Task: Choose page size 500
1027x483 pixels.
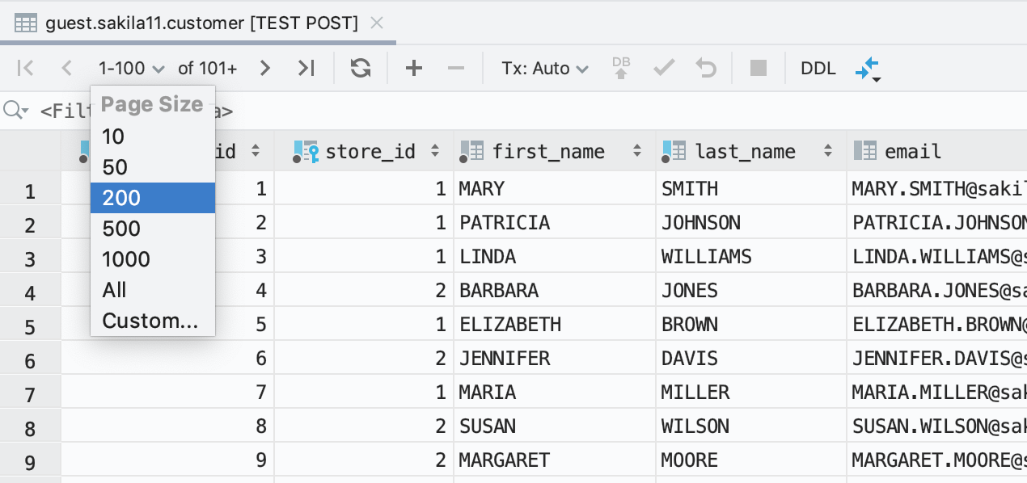Action: point(153,229)
